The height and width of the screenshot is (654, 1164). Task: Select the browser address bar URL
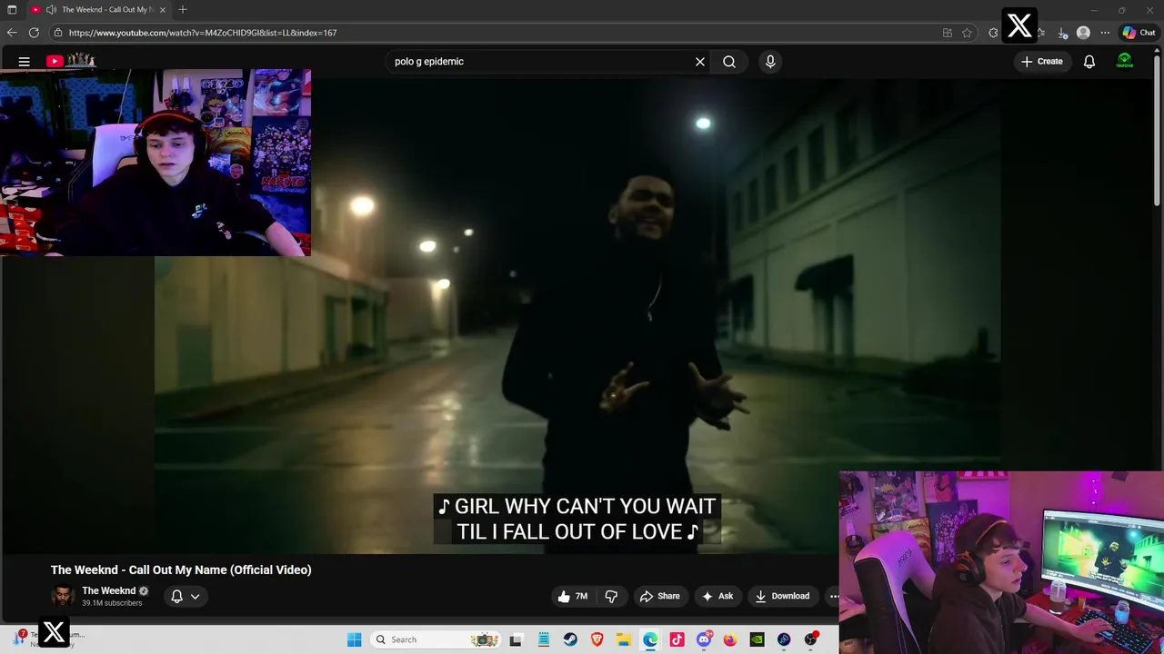point(203,33)
